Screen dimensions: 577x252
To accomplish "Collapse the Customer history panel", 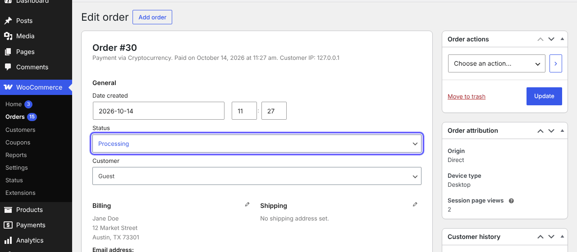I will (x=562, y=237).
